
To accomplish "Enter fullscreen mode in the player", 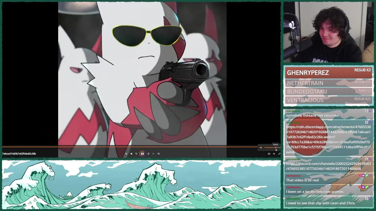I will pos(279,154).
